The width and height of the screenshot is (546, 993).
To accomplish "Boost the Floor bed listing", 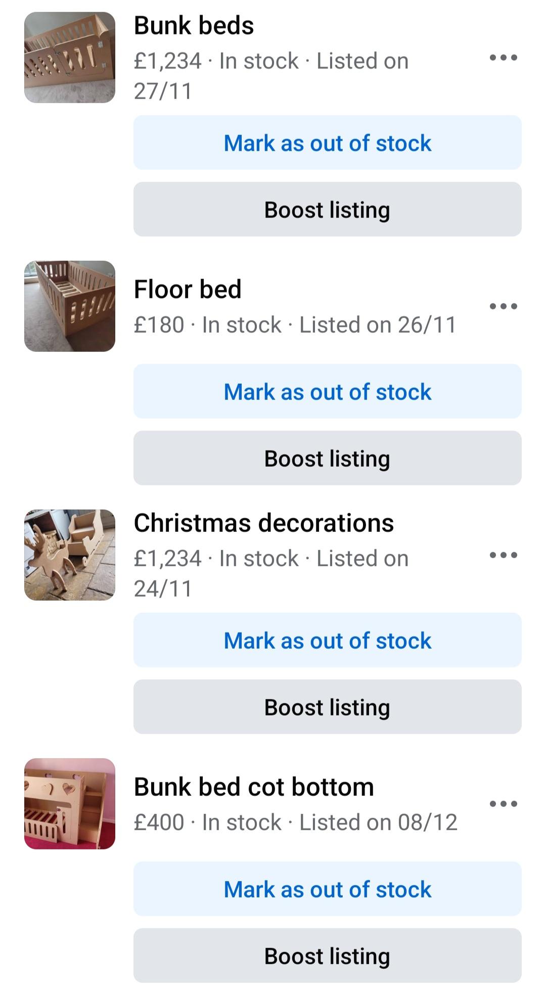I will 327,459.
